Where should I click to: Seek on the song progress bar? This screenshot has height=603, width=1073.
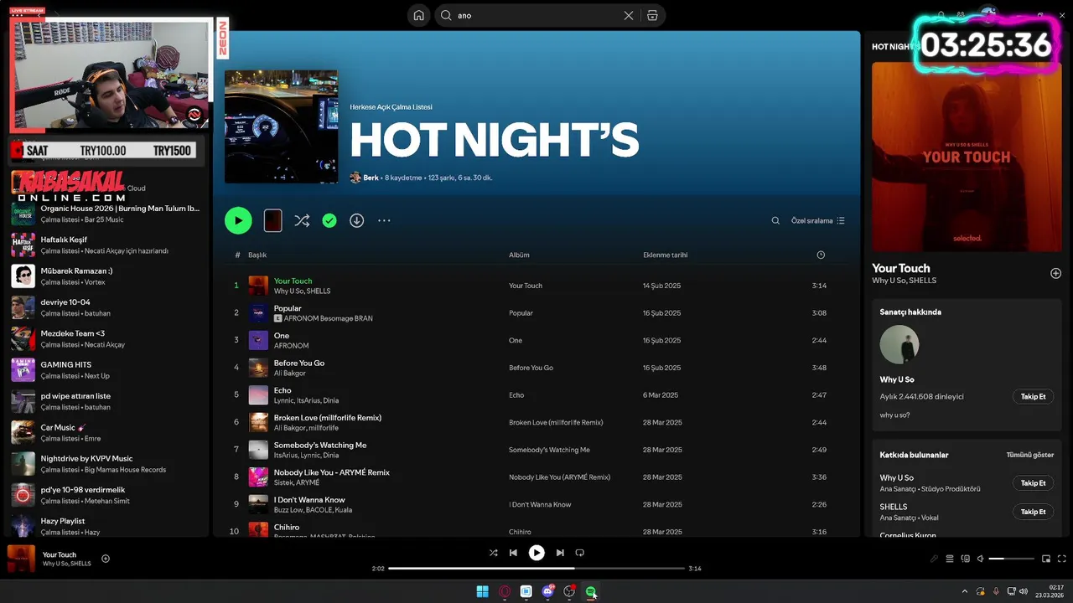[536, 569]
